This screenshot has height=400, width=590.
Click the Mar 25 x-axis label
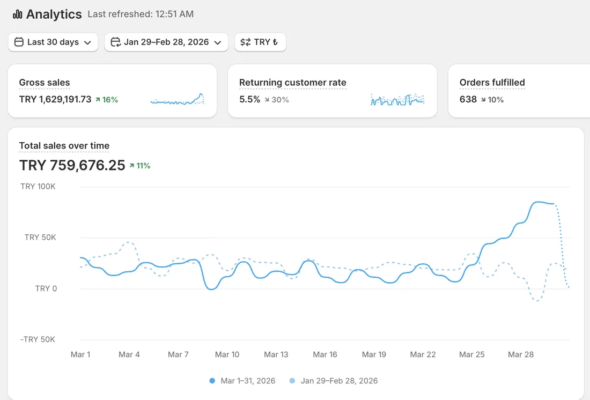[x=472, y=354]
